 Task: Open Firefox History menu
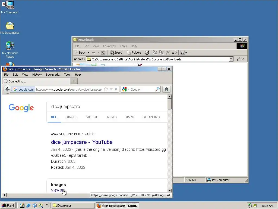click(x=37, y=75)
